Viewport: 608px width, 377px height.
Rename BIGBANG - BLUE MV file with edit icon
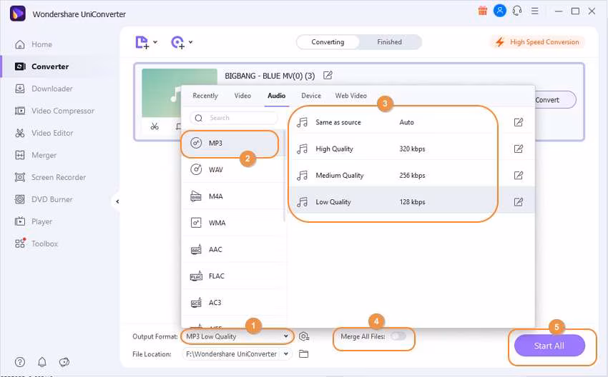328,75
